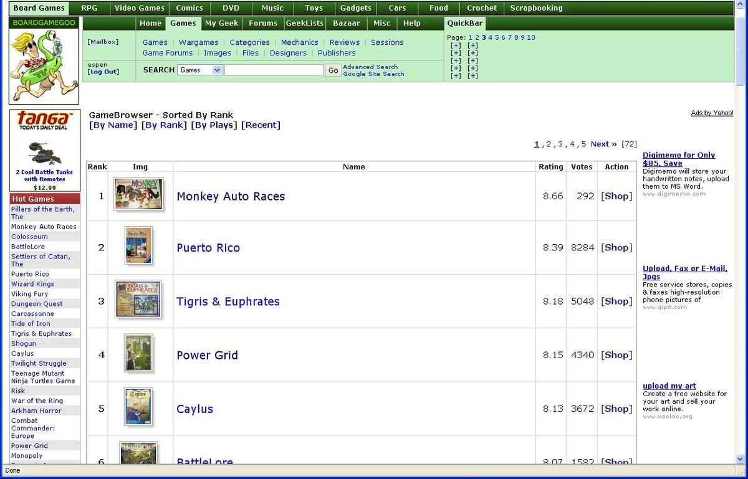Click the Go search button
Viewport: 748px width, 479px height.
(333, 70)
